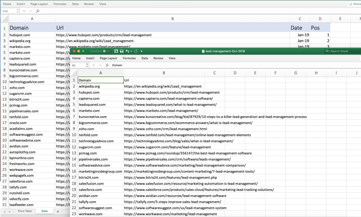Click the Undo arrow icon
Screen dimensions: 361x217
pos(127,51)
